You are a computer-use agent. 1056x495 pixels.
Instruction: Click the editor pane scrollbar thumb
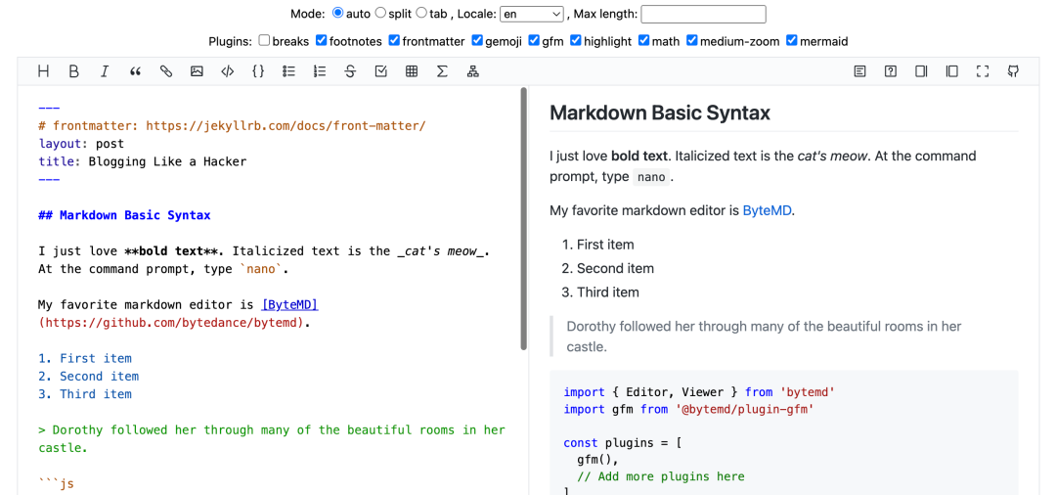[524, 219]
